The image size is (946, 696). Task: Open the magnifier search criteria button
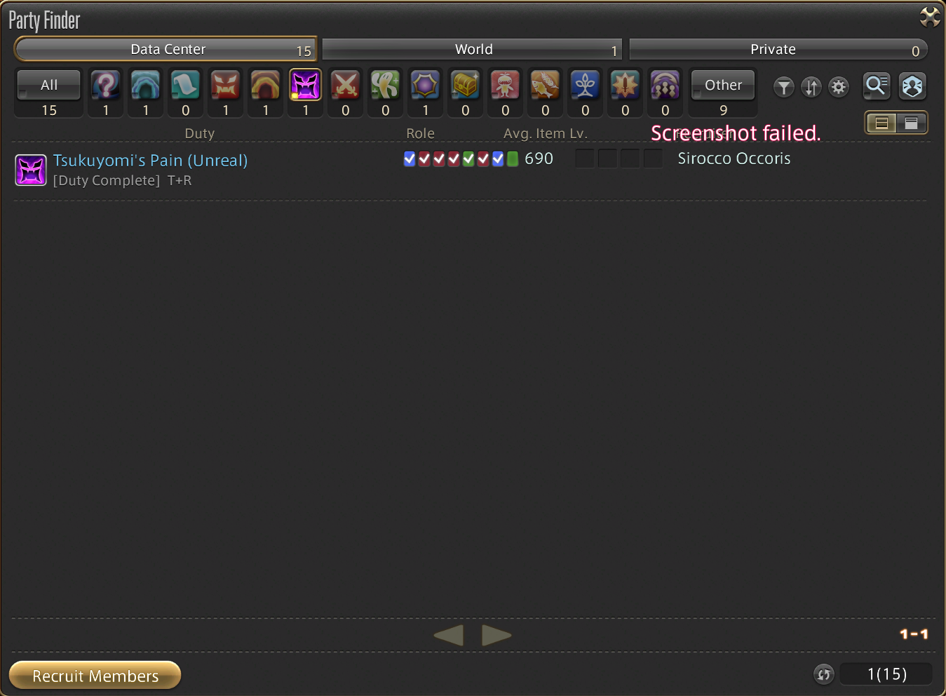tap(877, 86)
